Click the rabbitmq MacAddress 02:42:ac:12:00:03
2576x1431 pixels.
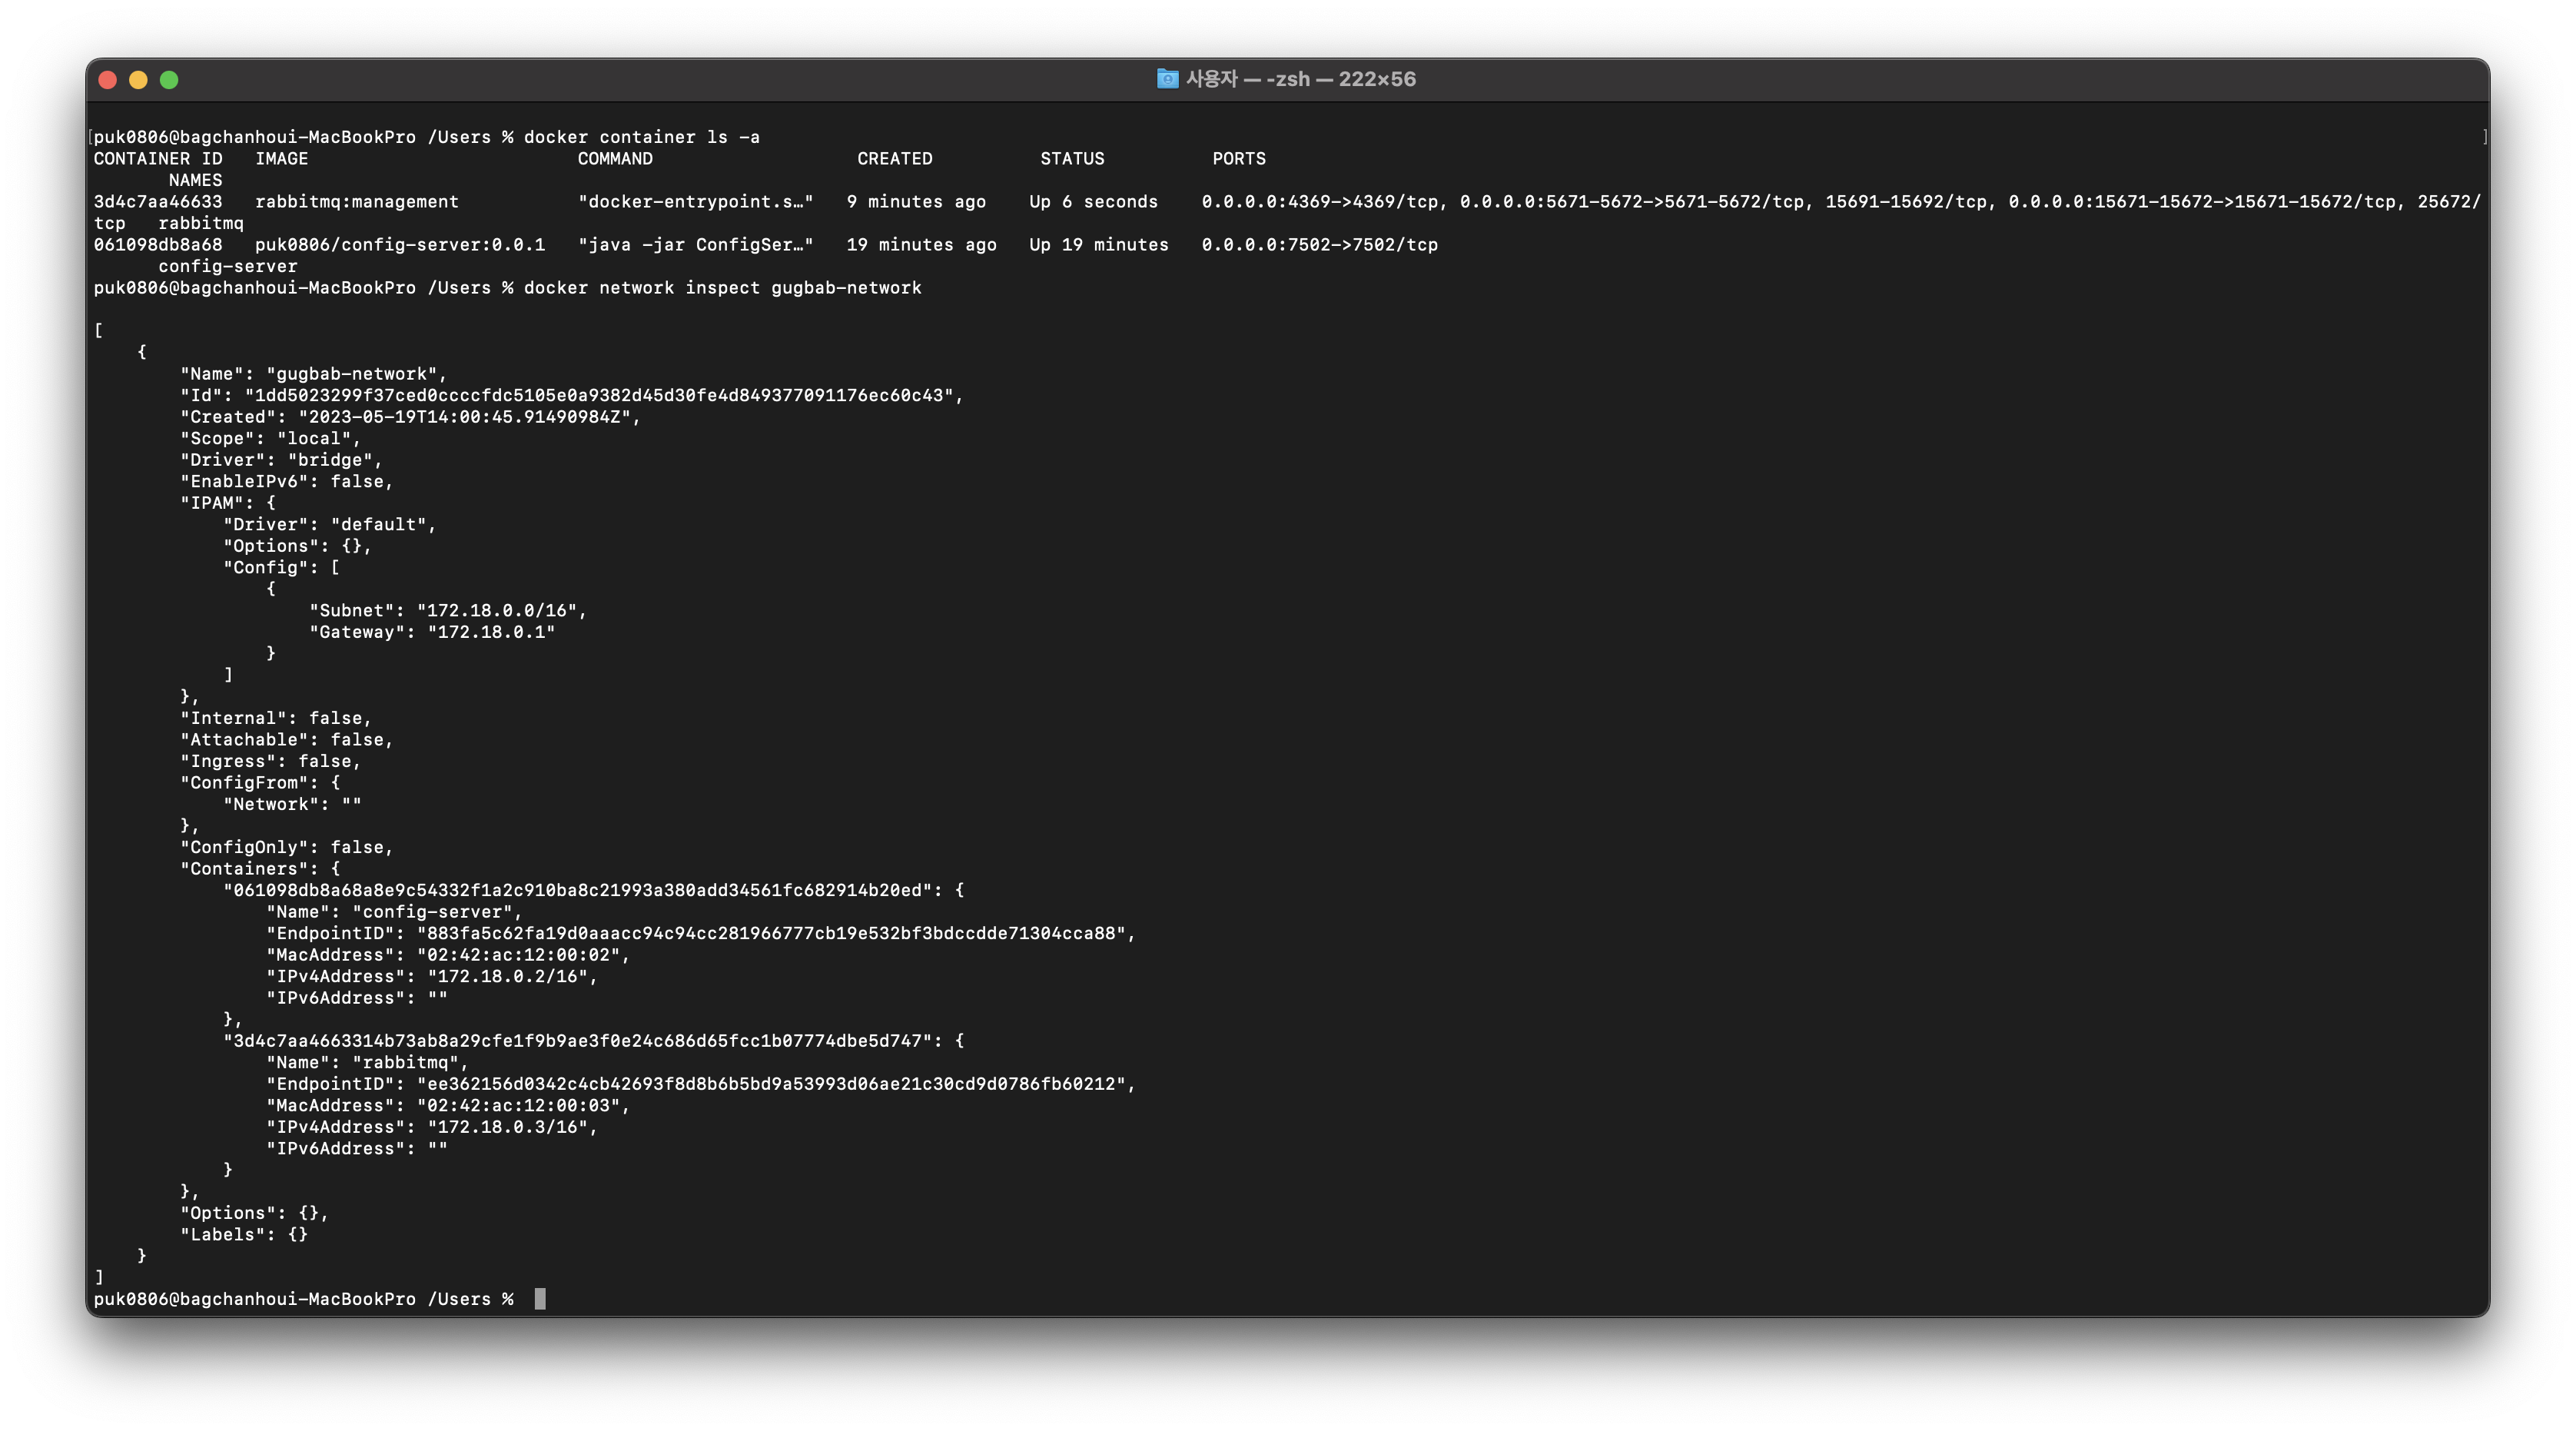click(x=518, y=1106)
